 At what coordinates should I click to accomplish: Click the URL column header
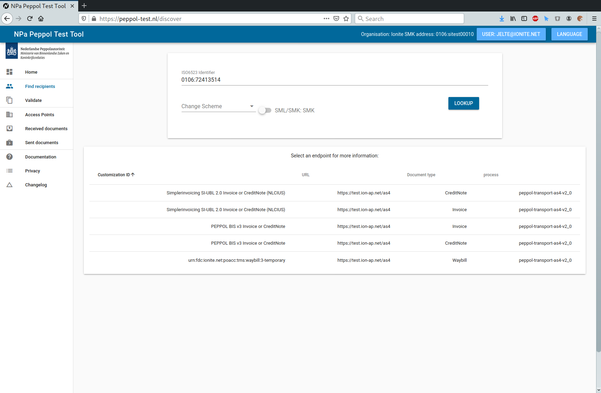pos(306,175)
